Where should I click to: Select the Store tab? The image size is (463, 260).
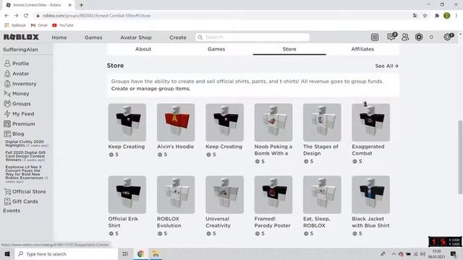289,49
